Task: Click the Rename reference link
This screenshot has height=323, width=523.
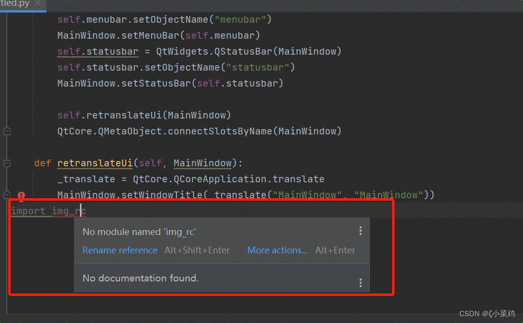Action: pyautogui.click(x=120, y=250)
